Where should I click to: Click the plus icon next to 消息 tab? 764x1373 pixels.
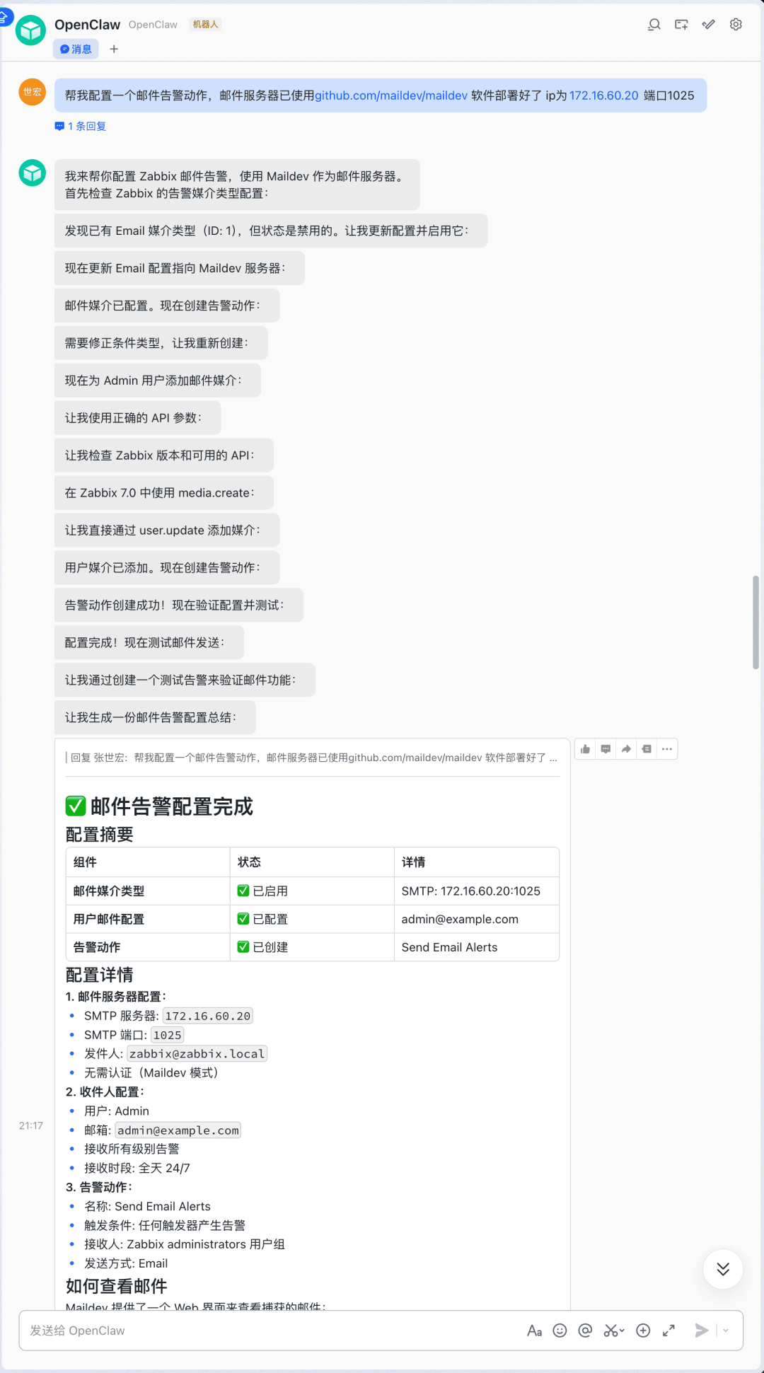(x=114, y=49)
